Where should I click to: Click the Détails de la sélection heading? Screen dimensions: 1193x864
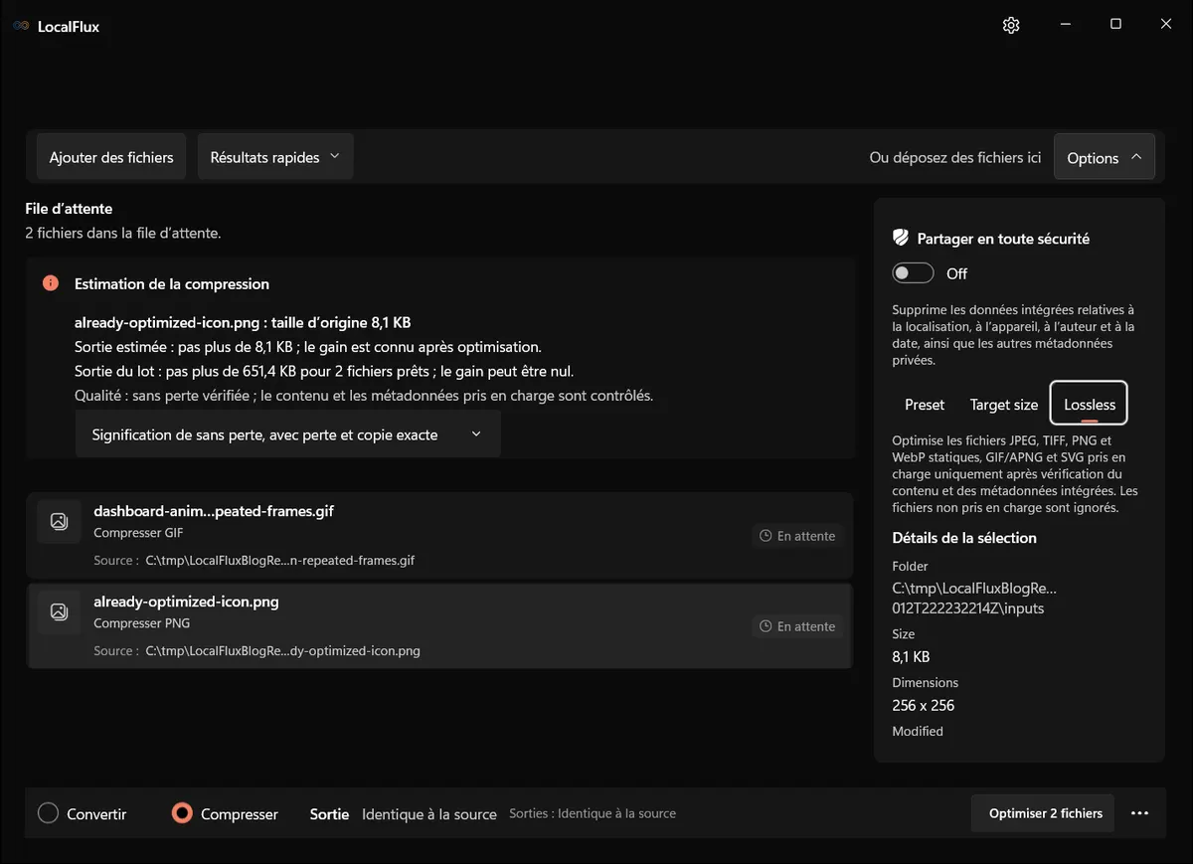click(964, 538)
